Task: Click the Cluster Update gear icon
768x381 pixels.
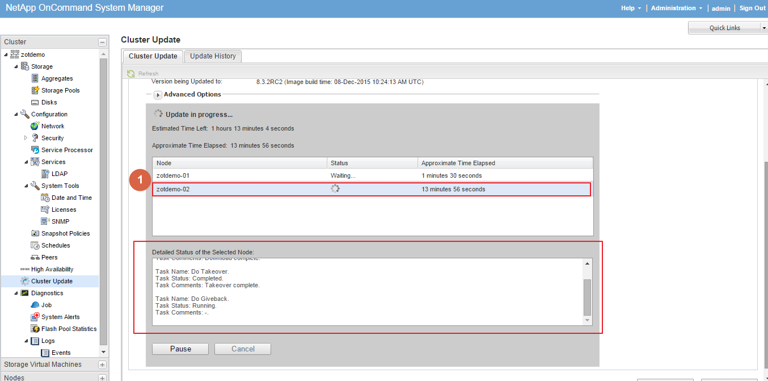Action: (25, 281)
